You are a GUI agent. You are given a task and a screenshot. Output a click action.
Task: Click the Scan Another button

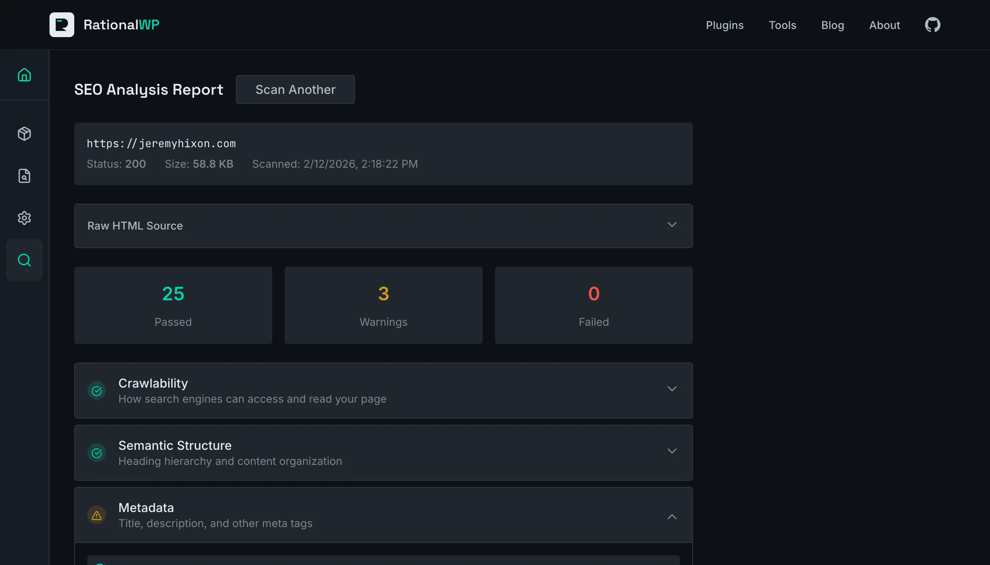pyautogui.click(x=295, y=89)
